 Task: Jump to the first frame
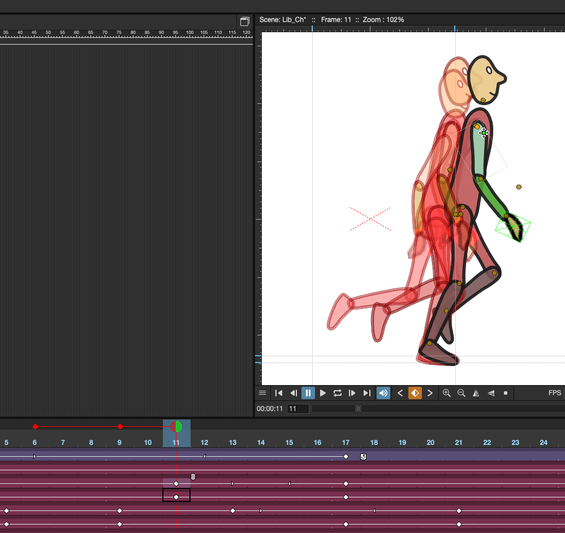click(x=278, y=392)
